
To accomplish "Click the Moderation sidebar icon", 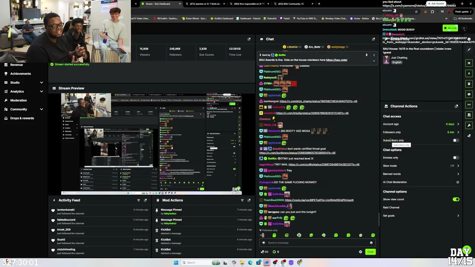I will [x=6, y=100].
